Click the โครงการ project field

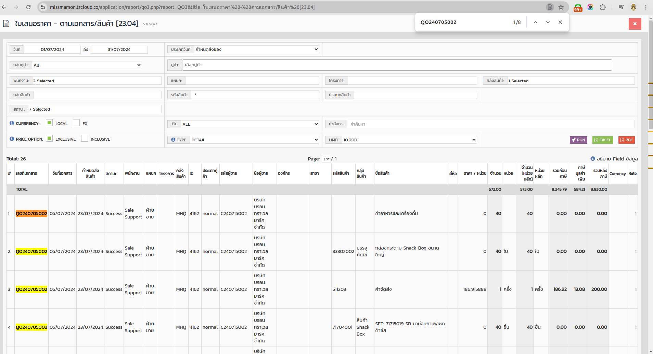click(x=412, y=81)
